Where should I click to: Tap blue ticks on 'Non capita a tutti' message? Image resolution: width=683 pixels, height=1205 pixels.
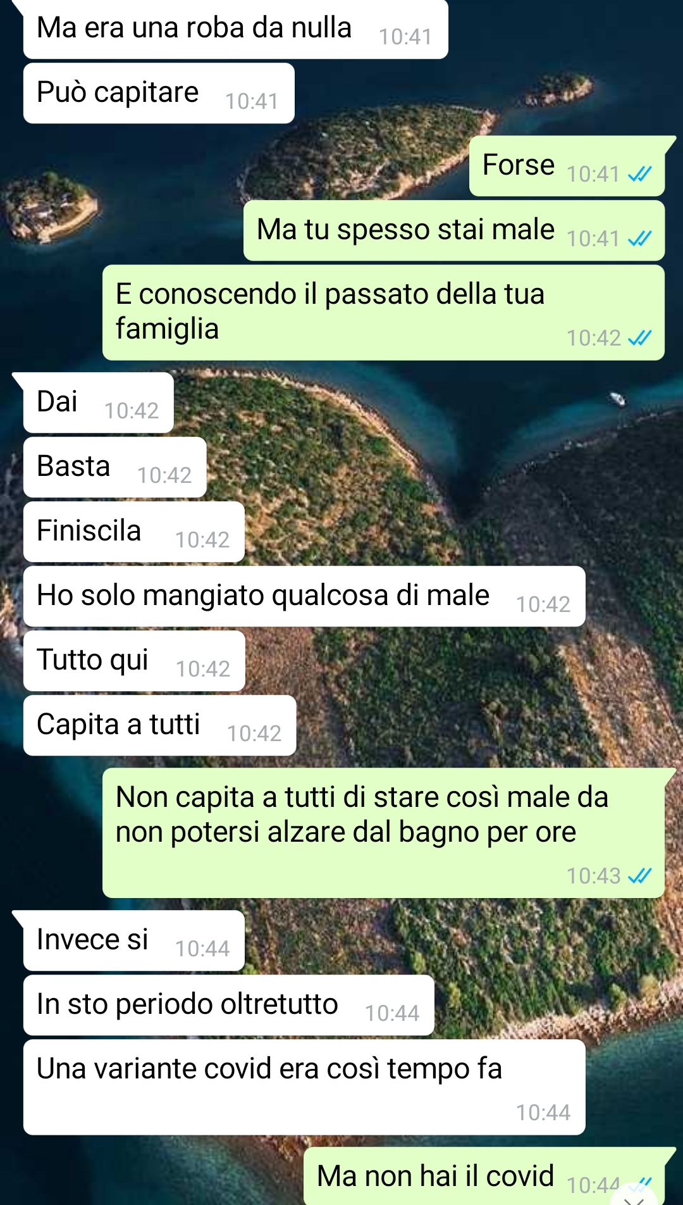click(x=640, y=876)
